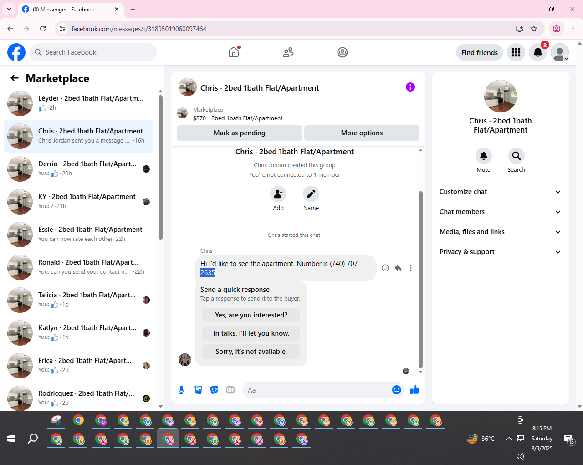Expand Media, files and links section
This screenshot has height=465, width=583.
501,232
